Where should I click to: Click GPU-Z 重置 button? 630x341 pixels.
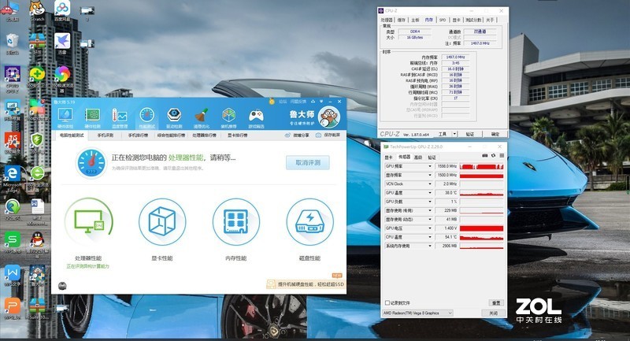496,303
